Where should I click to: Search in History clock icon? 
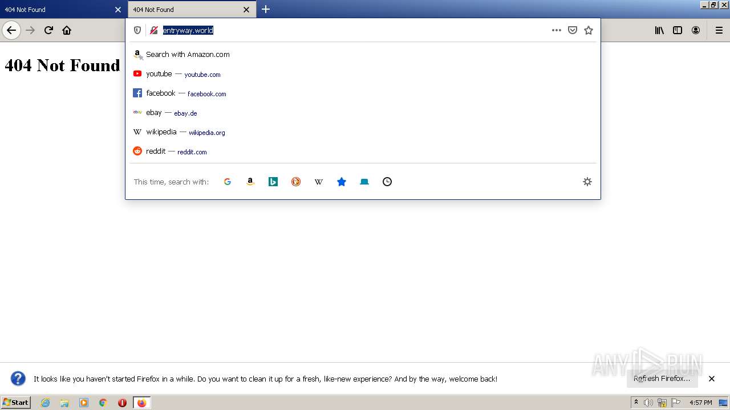[x=387, y=182]
